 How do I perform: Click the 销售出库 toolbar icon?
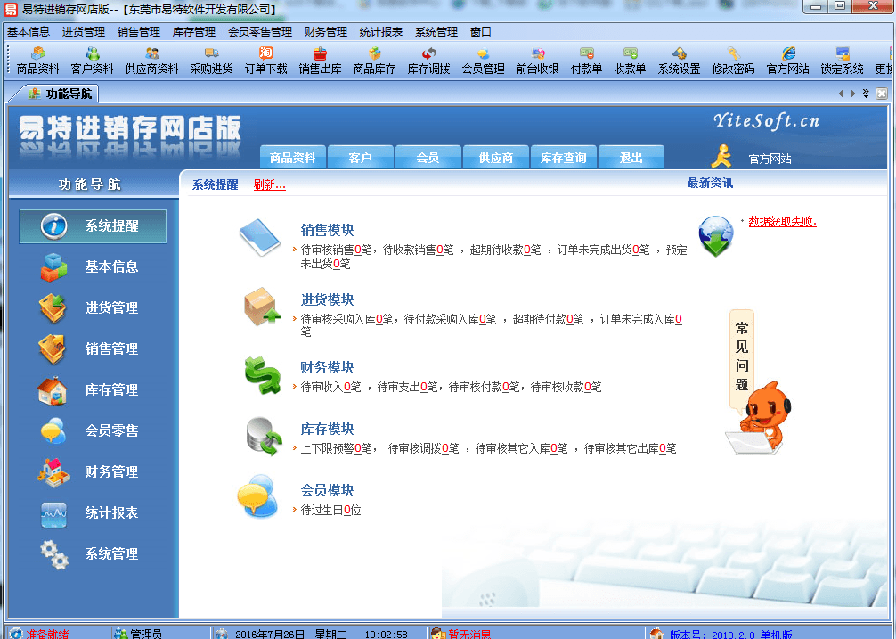click(x=320, y=61)
